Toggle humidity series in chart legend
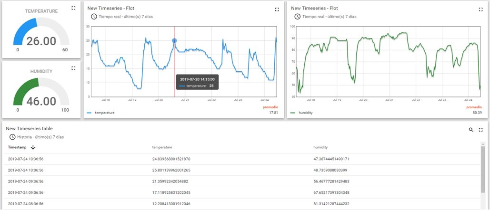The width and height of the screenshot is (490, 210). 306,113
